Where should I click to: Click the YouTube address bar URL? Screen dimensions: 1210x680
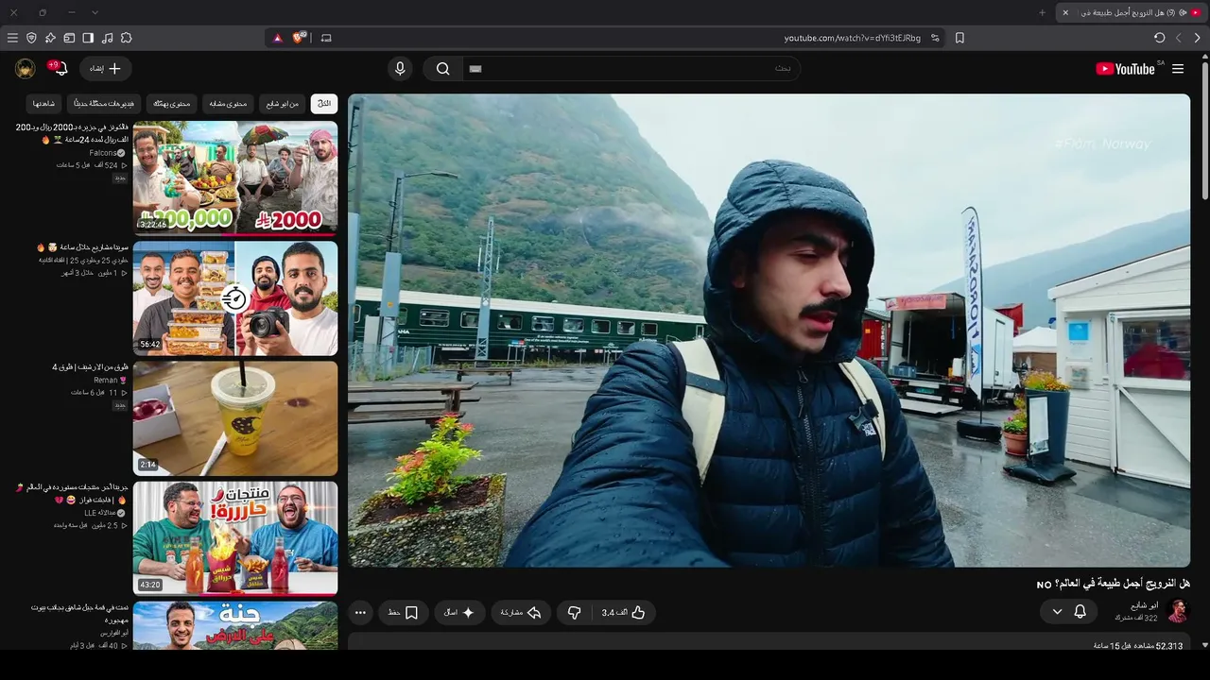click(852, 38)
